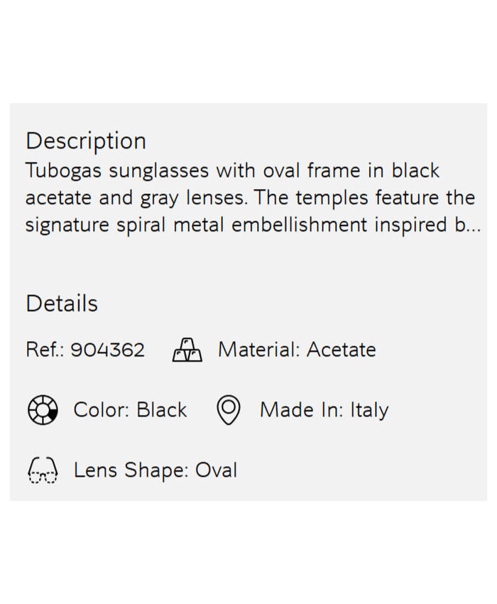497x604 pixels.
Task: Click the "Italy" country value
Action: [x=369, y=410]
